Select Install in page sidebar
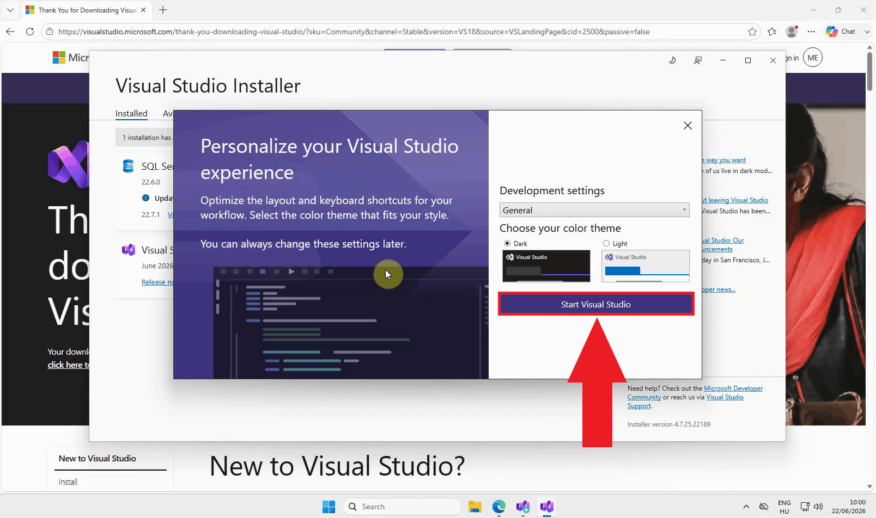The width and height of the screenshot is (876, 518). (68, 482)
